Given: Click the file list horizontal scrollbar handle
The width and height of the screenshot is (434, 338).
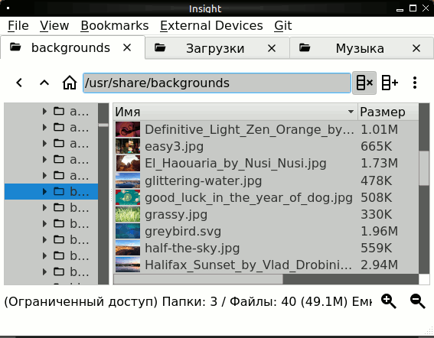Looking at the screenshot, I should (x=198, y=279).
